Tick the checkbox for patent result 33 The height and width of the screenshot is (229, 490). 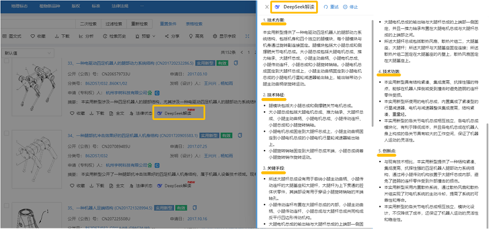(x=6, y=61)
